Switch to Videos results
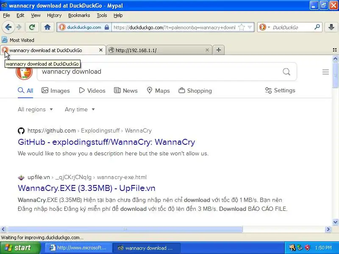Viewport: 339px width, 254px height. 92,91
